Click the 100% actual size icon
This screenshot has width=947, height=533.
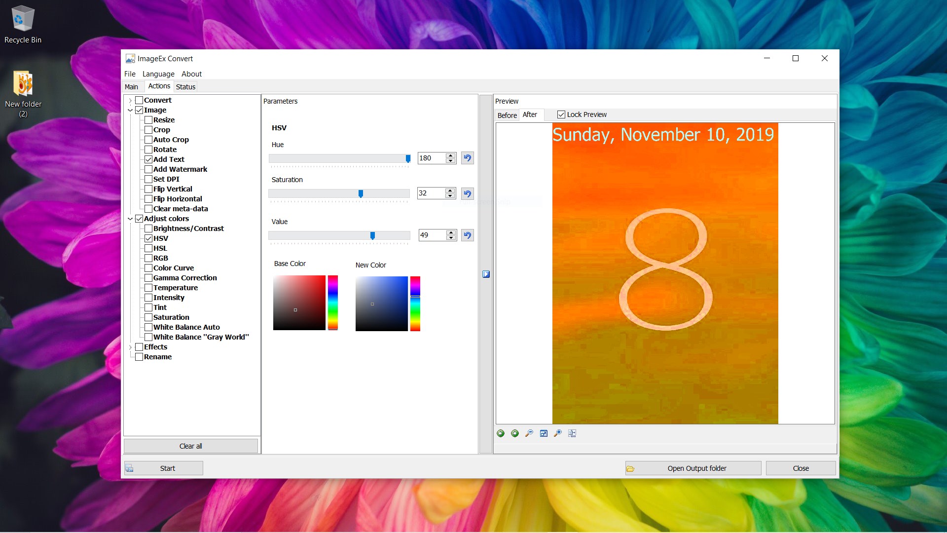(x=572, y=433)
